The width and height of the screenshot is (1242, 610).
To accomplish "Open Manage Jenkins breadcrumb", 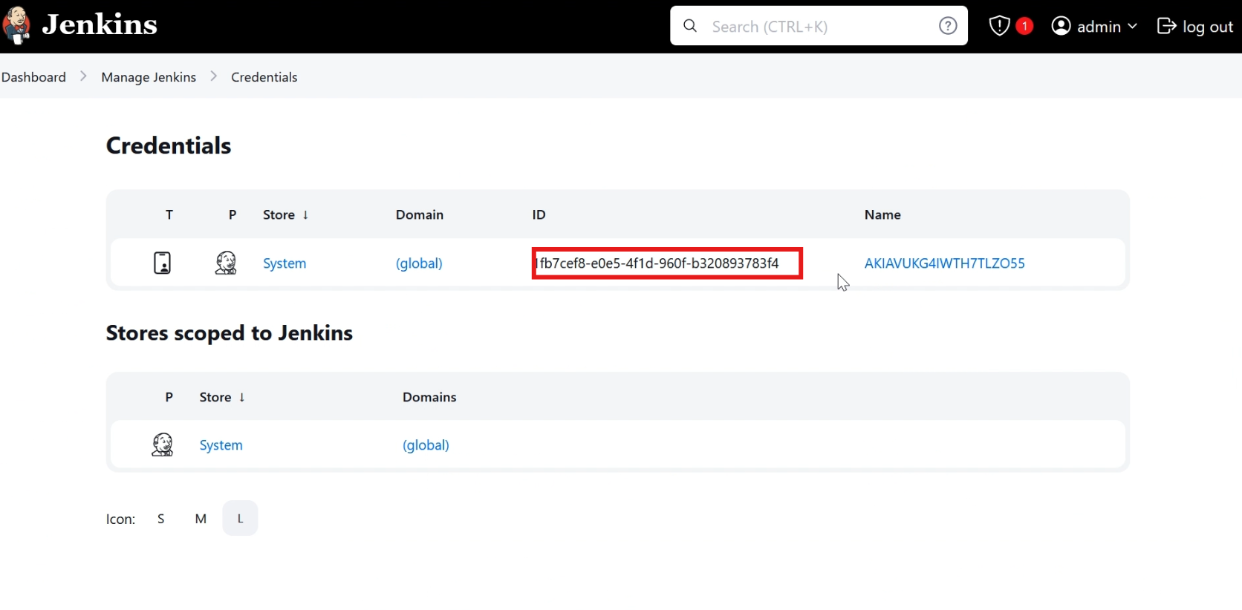I will [149, 77].
